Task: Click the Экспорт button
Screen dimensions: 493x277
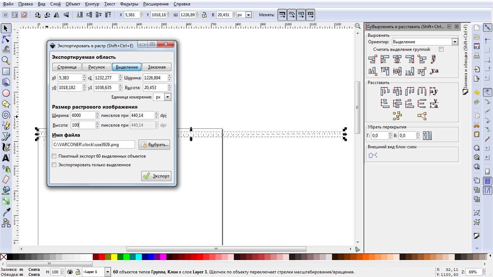Action: [x=156, y=176]
